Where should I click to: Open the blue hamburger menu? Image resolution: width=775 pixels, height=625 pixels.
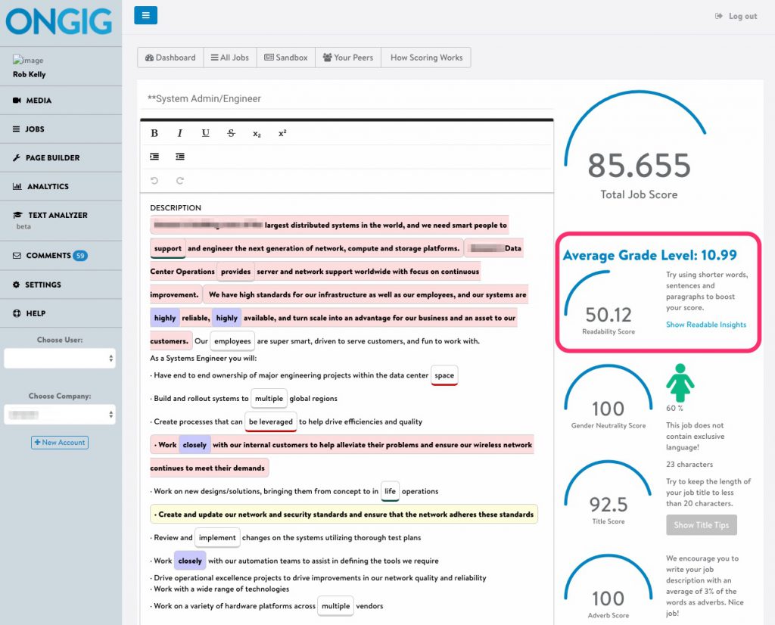tap(145, 15)
